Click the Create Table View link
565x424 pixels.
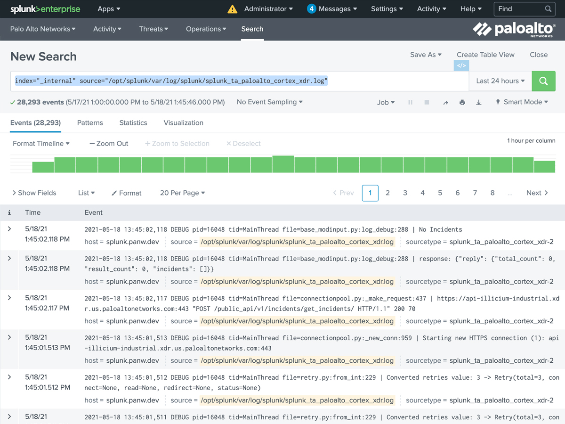[x=485, y=55]
